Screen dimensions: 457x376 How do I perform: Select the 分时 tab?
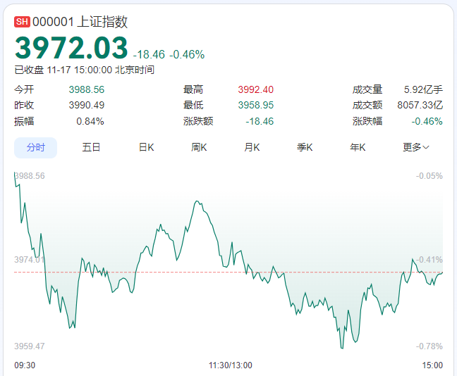[x=36, y=147]
